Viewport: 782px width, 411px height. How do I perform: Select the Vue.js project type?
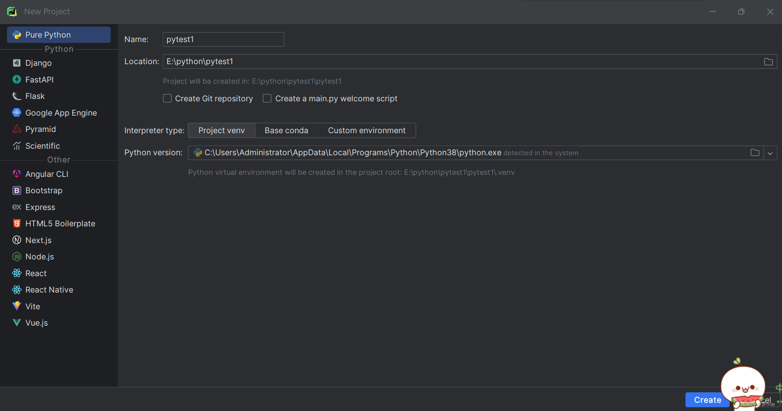tap(16, 322)
